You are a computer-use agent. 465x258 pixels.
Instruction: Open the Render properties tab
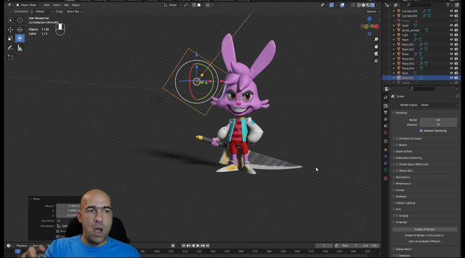pos(386,106)
